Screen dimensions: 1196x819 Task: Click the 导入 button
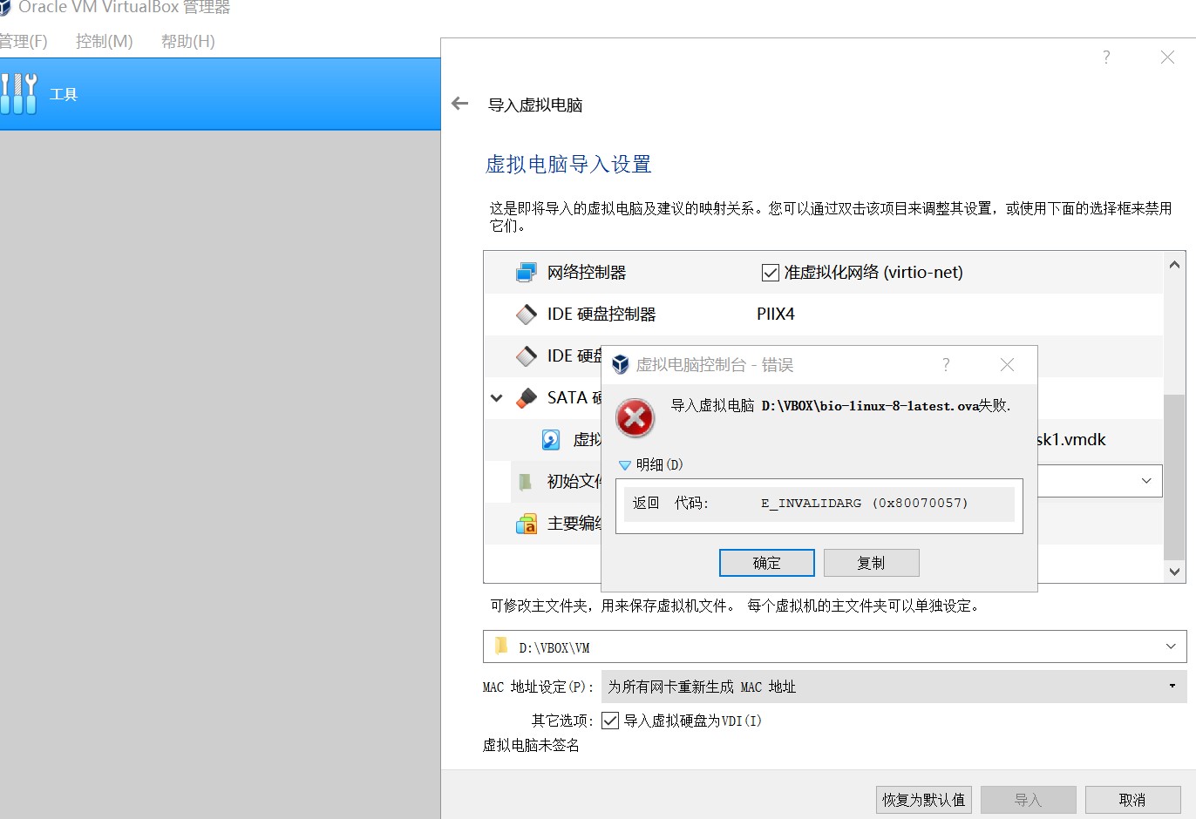click(x=1029, y=800)
